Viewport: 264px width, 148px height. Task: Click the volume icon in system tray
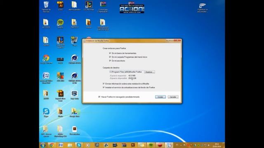point(209,145)
